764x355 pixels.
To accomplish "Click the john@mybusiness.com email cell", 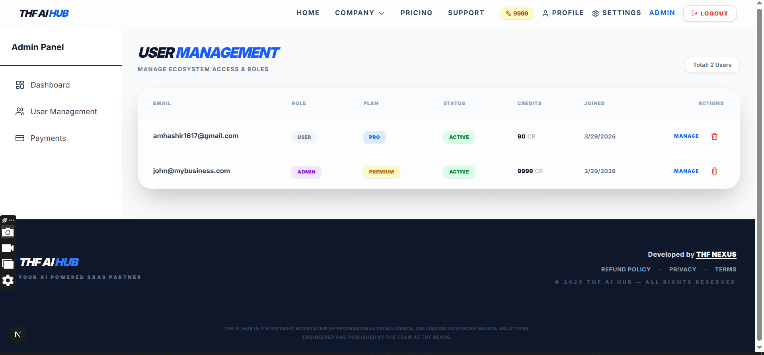I will 191,171.
